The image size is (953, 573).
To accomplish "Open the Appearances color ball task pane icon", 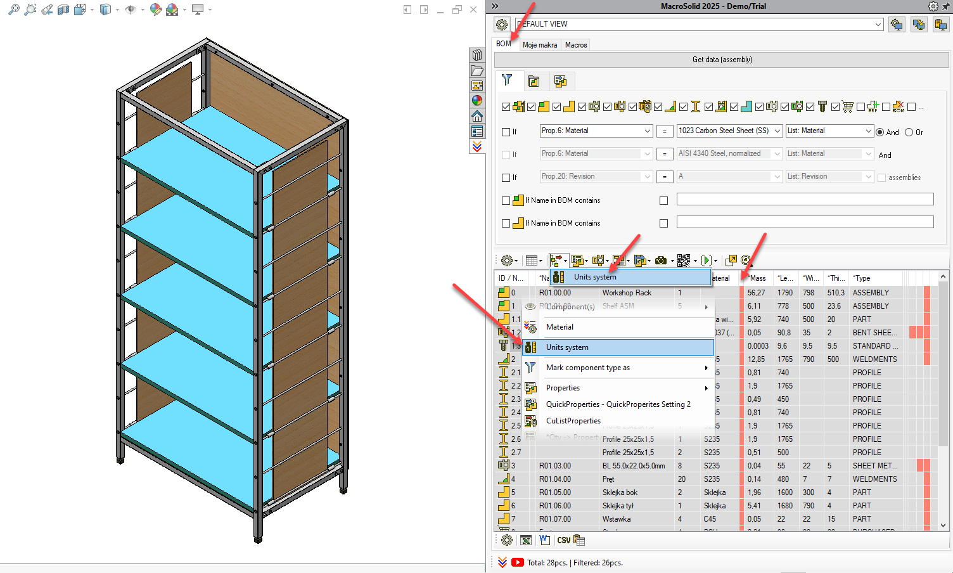I will 477,100.
